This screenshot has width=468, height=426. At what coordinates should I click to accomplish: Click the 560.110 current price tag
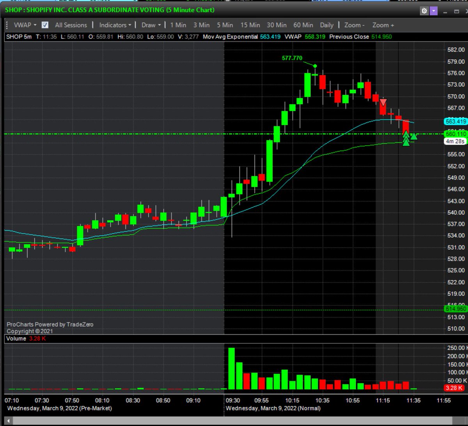pos(456,134)
